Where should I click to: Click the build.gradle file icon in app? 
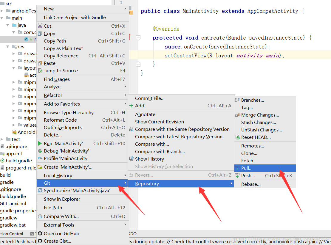[2, 161]
